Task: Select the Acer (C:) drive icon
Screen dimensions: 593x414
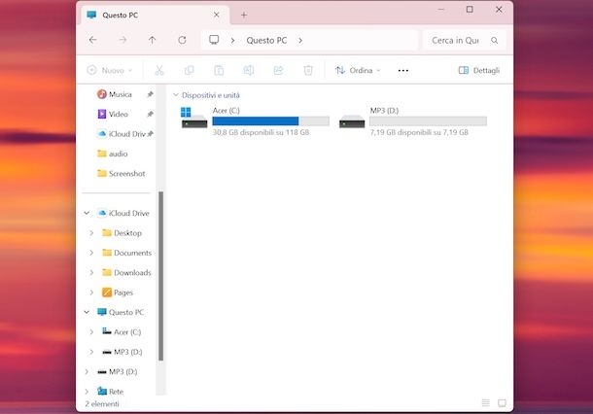Action: tap(194, 118)
